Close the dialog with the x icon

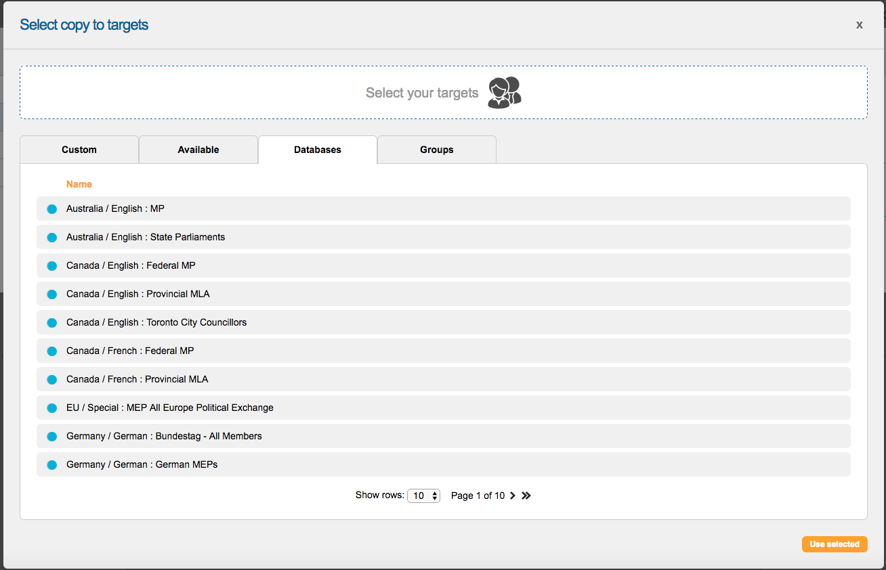click(x=859, y=25)
